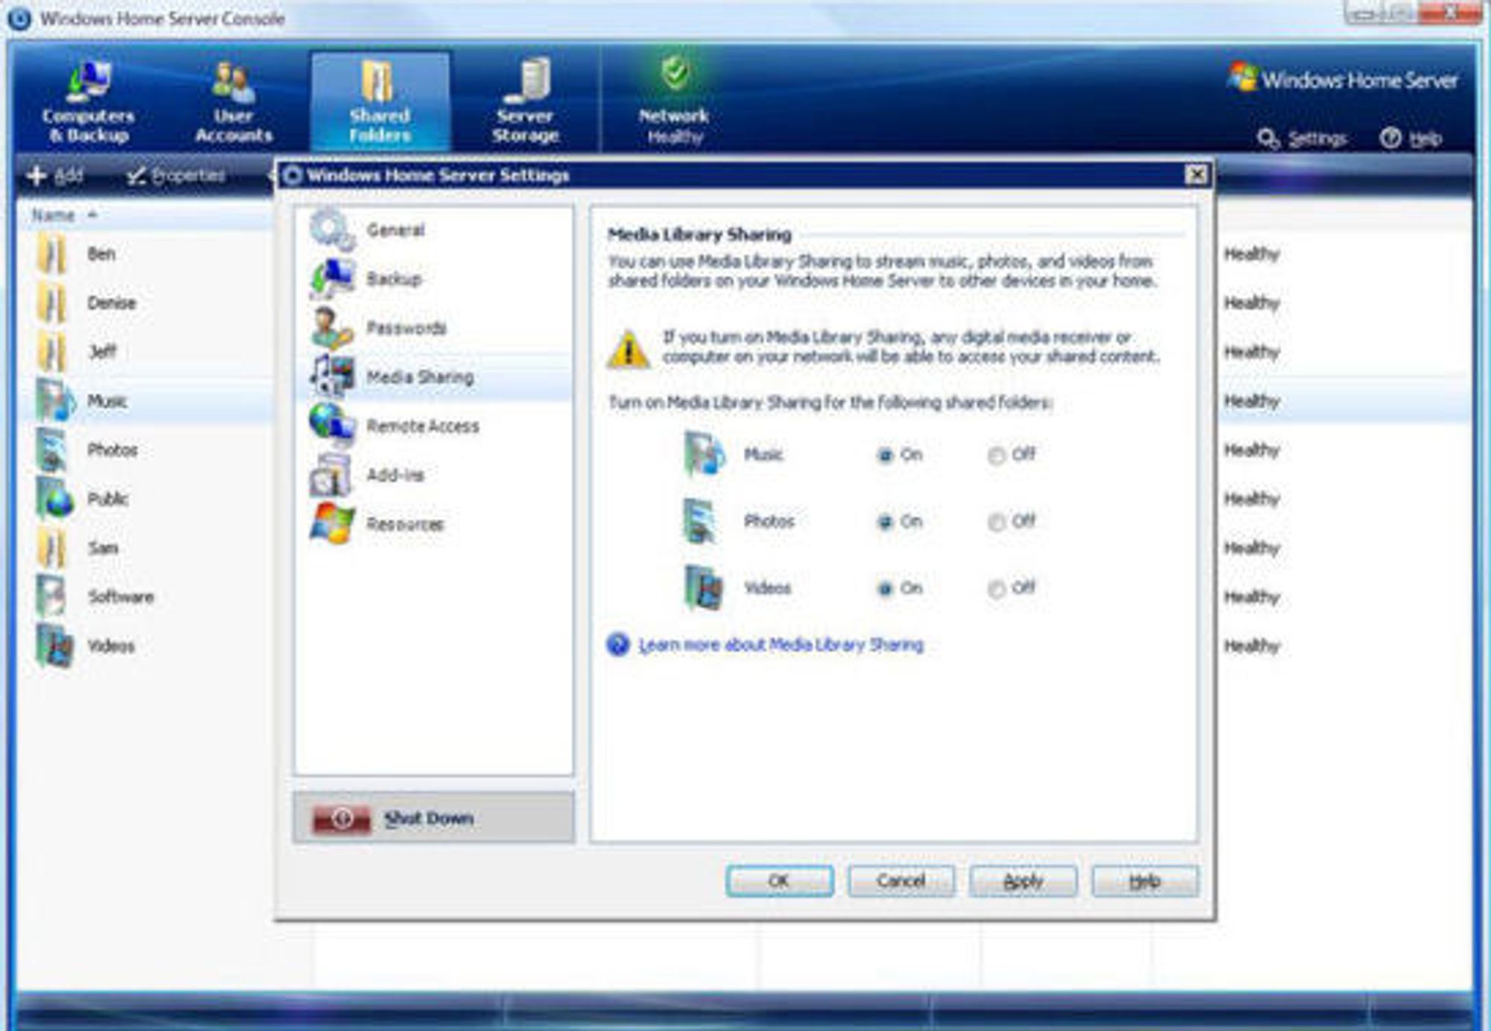Click the Cancel button
1491x1031 pixels.
tap(901, 881)
